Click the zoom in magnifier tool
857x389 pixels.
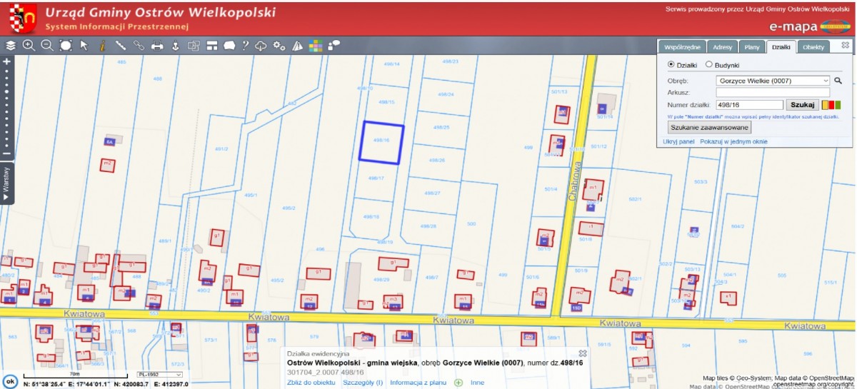tap(29, 46)
